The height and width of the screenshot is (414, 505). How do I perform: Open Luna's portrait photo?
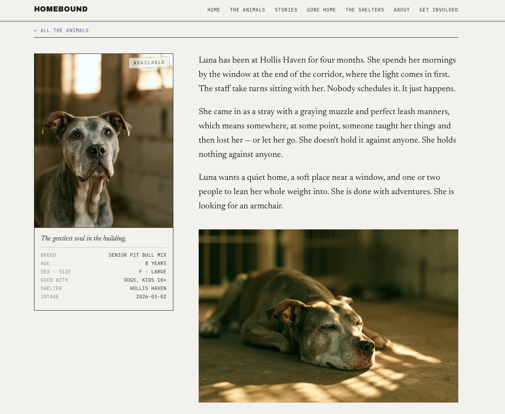click(104, 141)
